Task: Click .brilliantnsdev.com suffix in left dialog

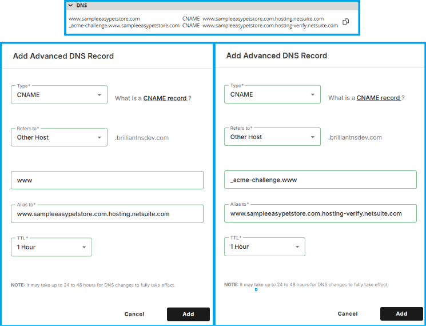Action: click(142, 138)
